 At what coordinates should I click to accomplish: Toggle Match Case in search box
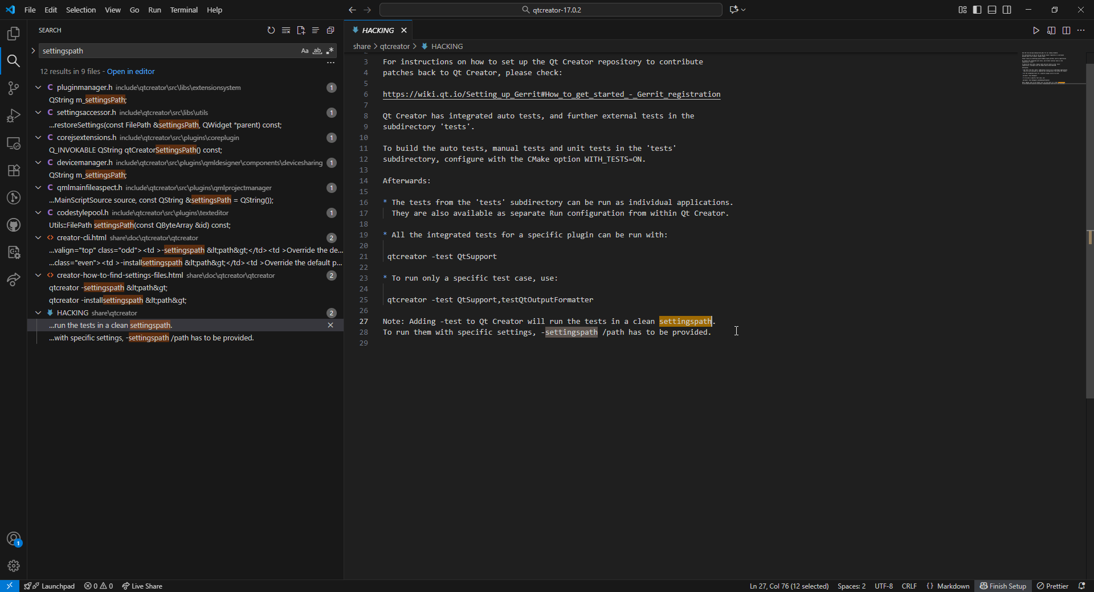click(305, 51)
